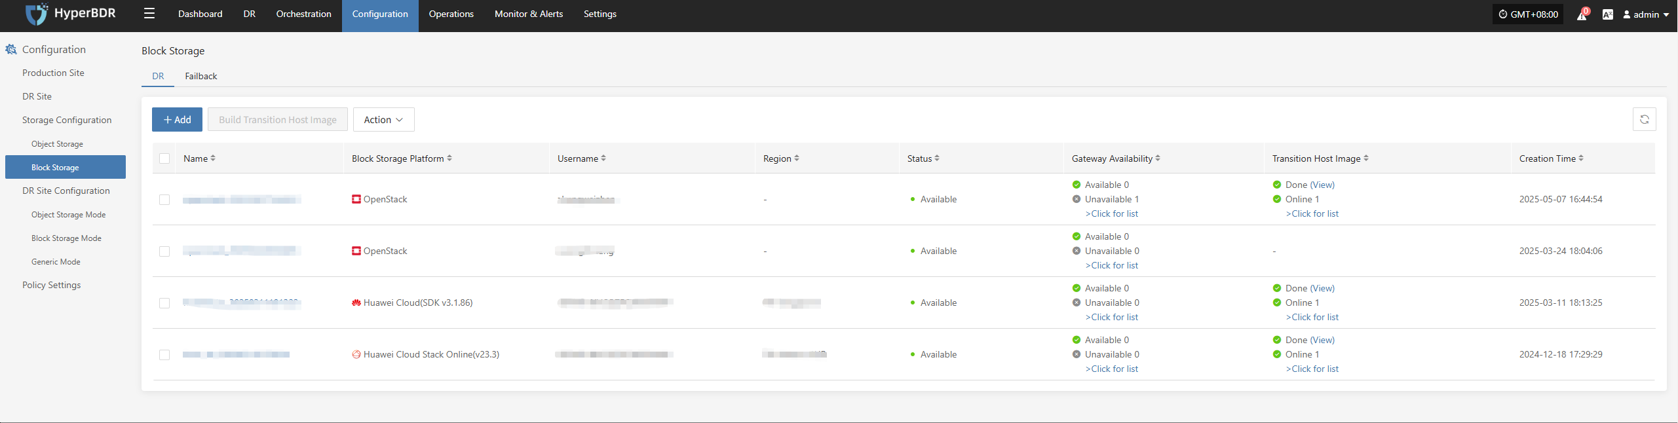Click the OpenStack icon in the 2025-05-07 row
Screen dimensions: 1678x423
click(356, 199)
